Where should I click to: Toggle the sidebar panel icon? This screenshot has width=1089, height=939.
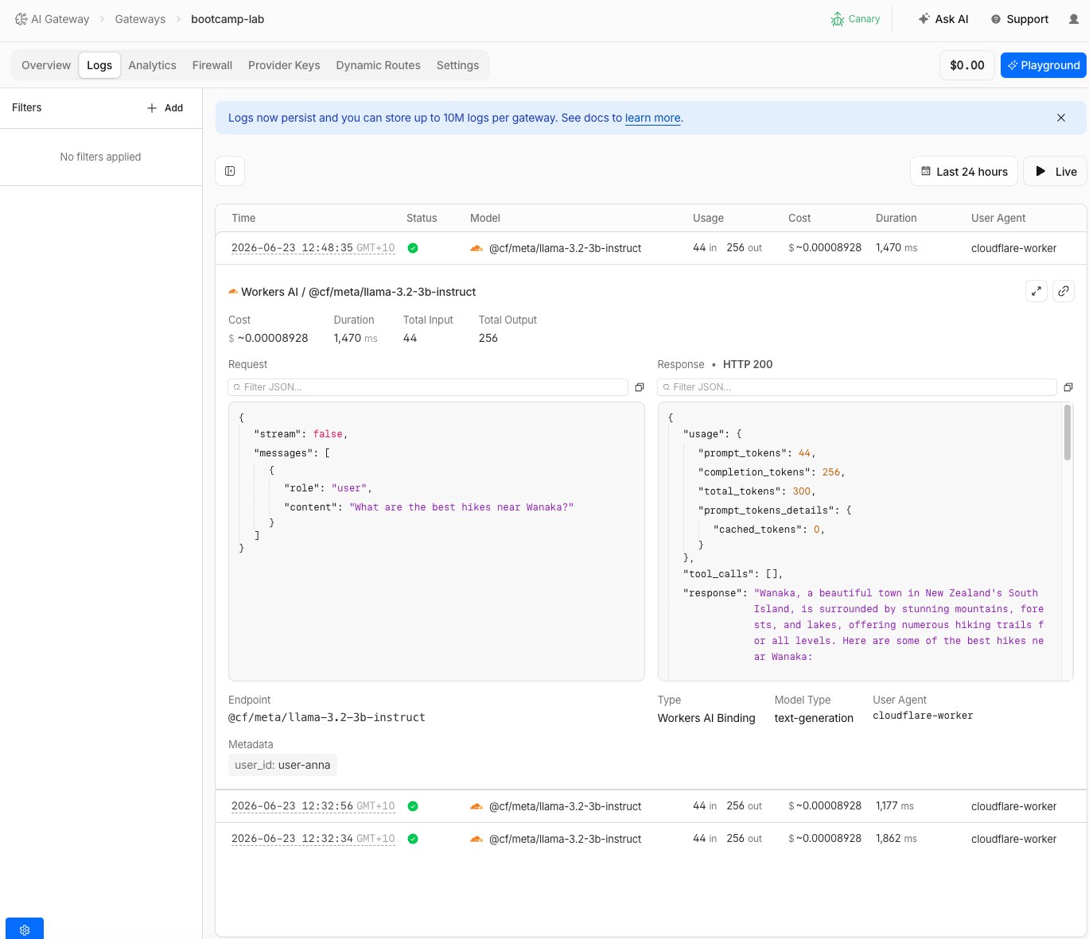(x=230, y=171)
